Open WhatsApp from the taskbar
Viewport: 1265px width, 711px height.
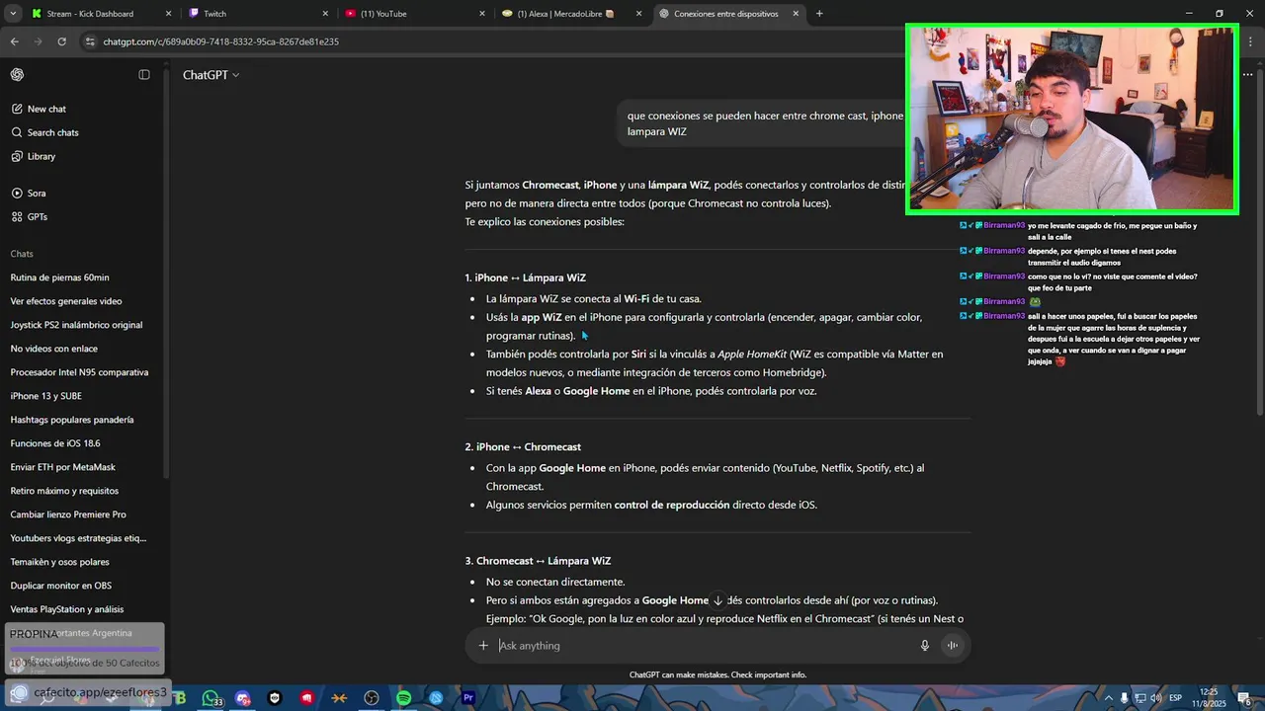[211, 698]
